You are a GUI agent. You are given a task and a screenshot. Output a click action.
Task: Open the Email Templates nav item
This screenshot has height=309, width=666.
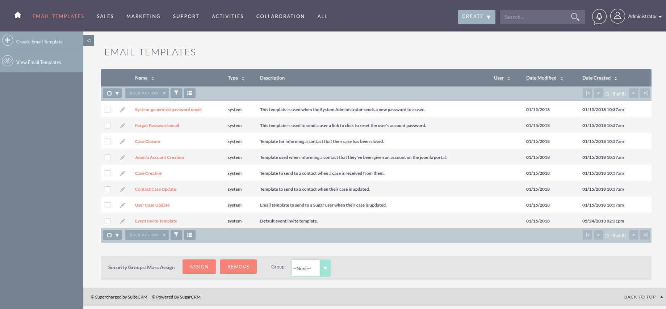point(58,16)
